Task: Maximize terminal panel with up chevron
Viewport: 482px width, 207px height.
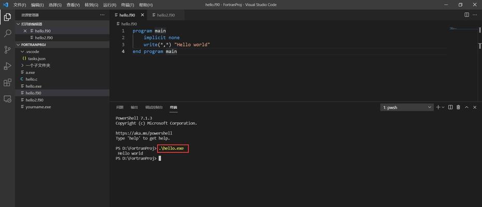Action: click(x=466, y=107)
